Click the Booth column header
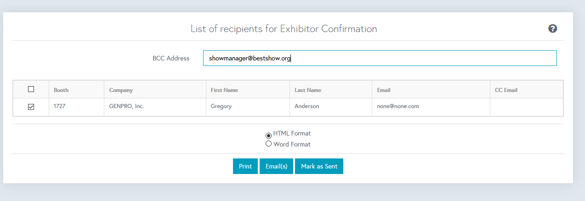 [x=61, y=90]
